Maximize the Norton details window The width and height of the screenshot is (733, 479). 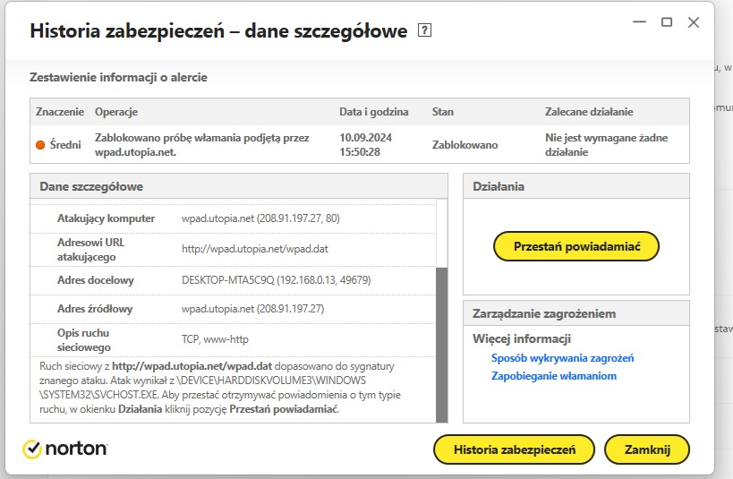click(667, 22)
